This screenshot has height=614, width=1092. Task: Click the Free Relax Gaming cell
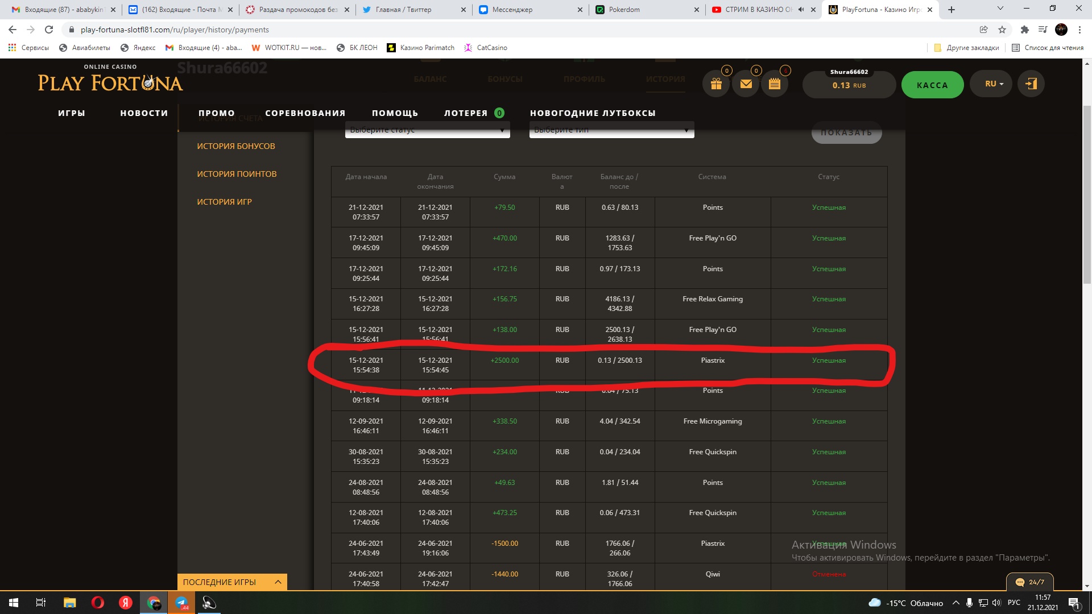(713, 299)
